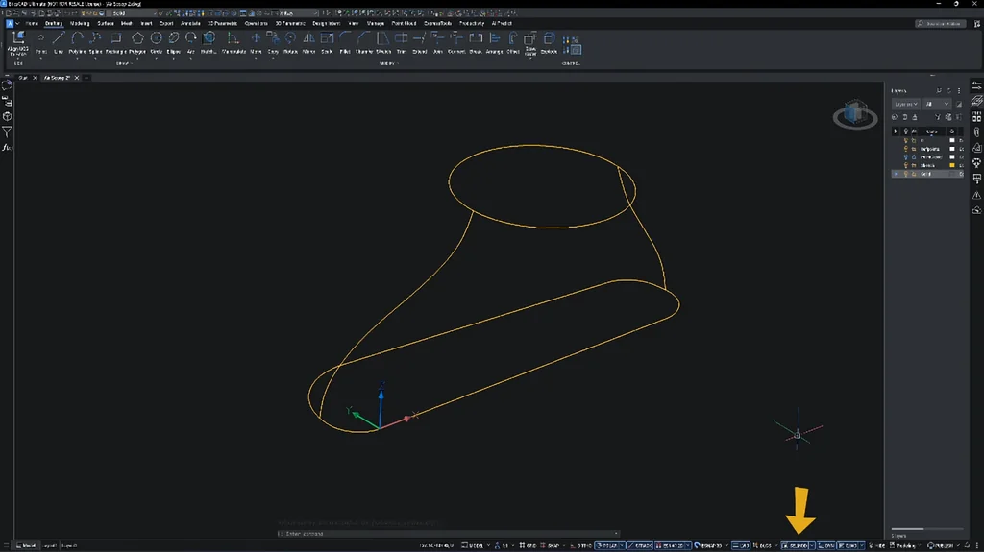Activate the Chamfer tool
Screen dimensions: 984x552
[x=363, y=42]
